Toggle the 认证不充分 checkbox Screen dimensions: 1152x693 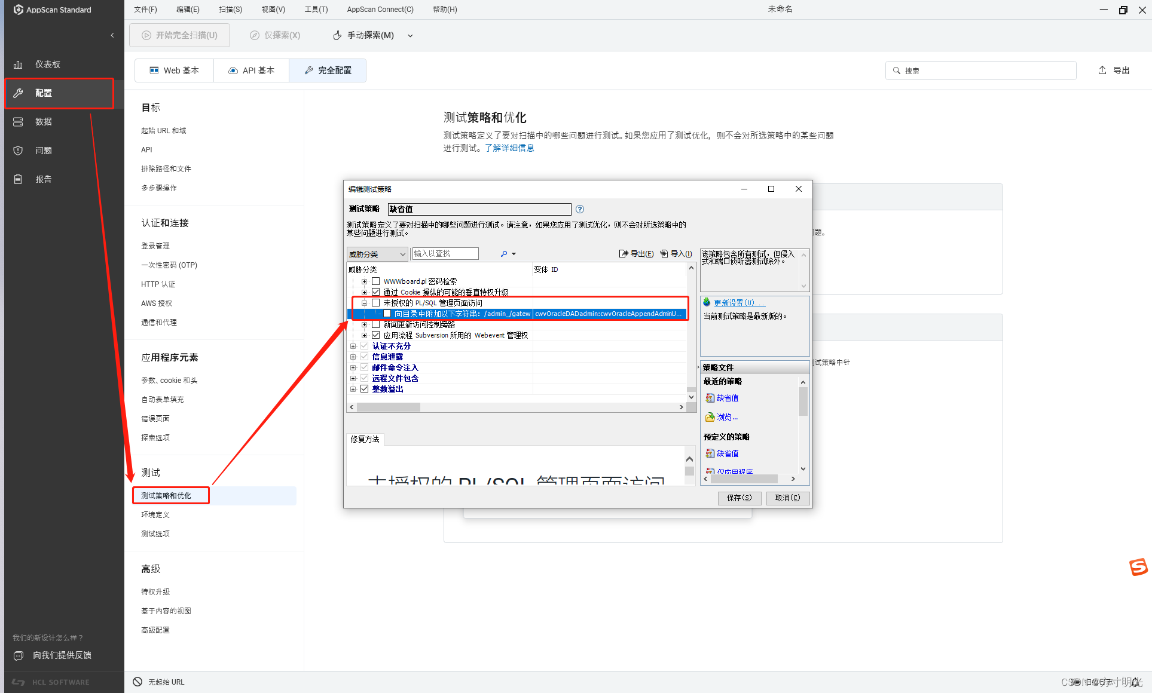click(x=365, y=346)
